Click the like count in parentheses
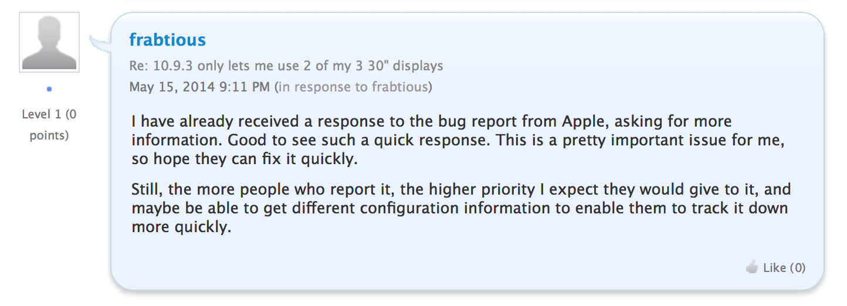The image size is (847, 306). (797, 268)
